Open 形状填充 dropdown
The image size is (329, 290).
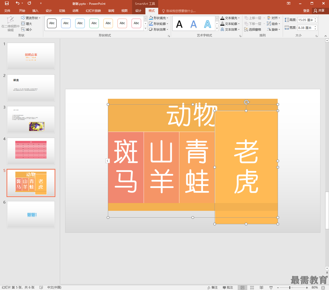[158, 18]
